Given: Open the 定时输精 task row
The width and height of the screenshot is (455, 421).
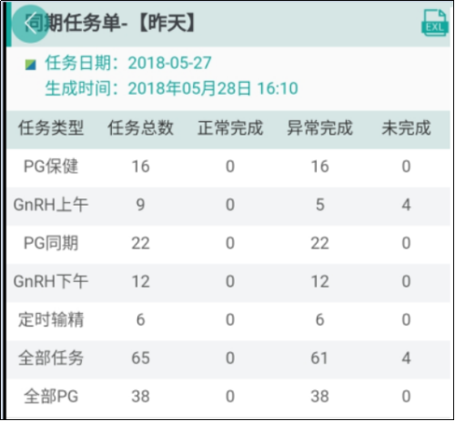Looking at the screenshot, I should (x=228, y=320).
